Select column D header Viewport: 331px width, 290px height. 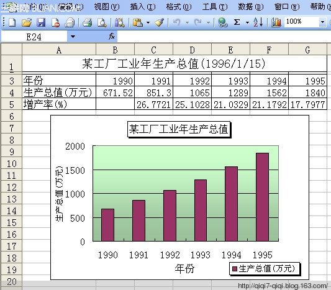[x=192, y=50]
